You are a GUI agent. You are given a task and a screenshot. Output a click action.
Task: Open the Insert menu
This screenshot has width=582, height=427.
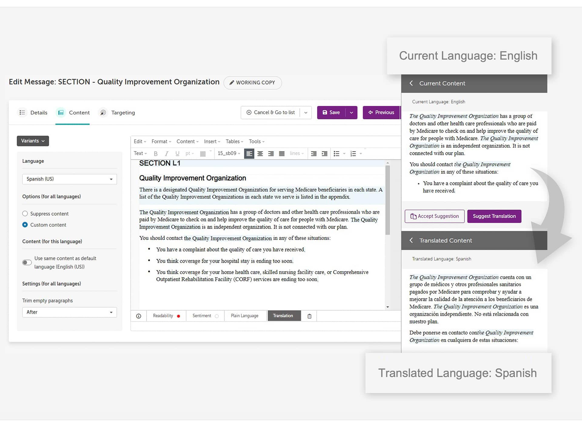[212, 141]
